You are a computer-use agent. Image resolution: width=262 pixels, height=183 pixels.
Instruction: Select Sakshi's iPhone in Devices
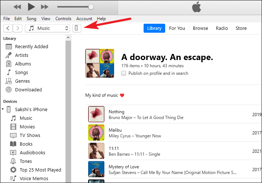[x=31, y=110]
